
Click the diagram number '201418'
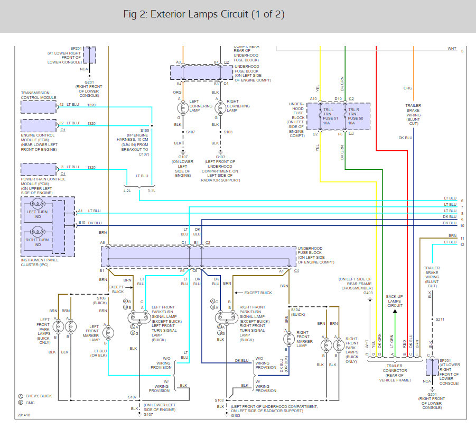point(24,415)
